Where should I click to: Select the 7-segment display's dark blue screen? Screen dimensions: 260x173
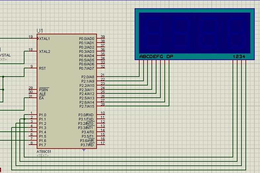(x=195, y=33)
